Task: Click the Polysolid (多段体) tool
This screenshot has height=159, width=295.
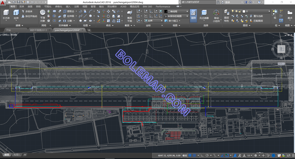Action: pyautogui.click(x=27, y=11)
